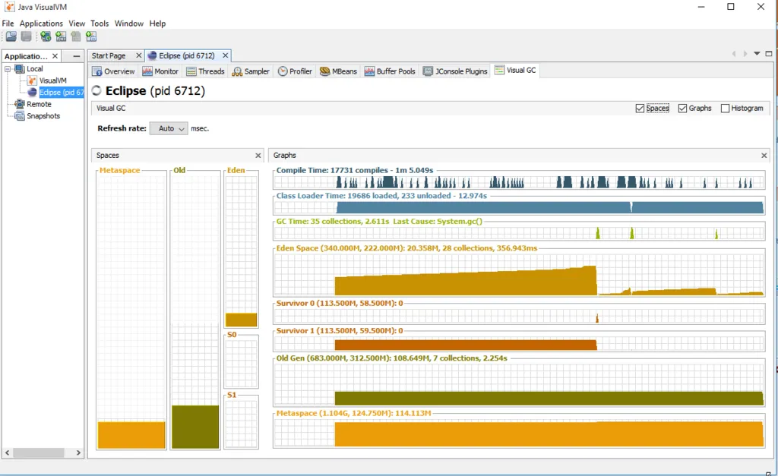The image size is (778, 476).
Task: Click the Old generation usage bar in Spaces
Action: pyautogui.click(x=195, y=427)
